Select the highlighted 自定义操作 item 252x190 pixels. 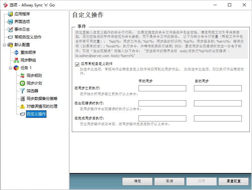36,114
